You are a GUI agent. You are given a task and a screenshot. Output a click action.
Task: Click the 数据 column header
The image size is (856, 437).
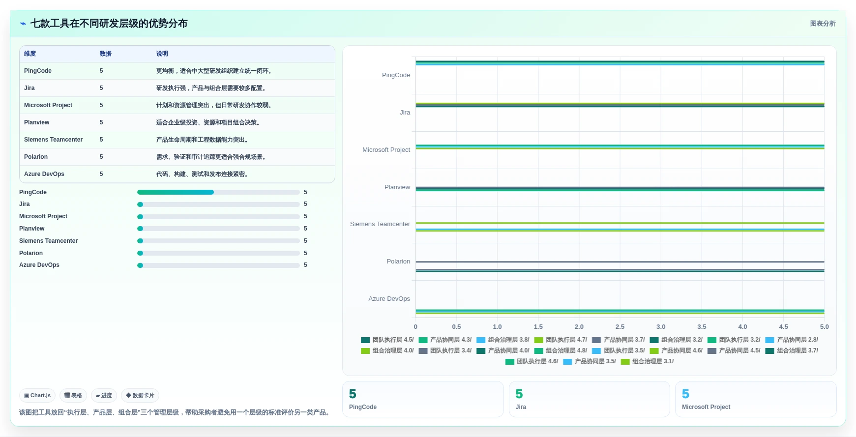106,54
